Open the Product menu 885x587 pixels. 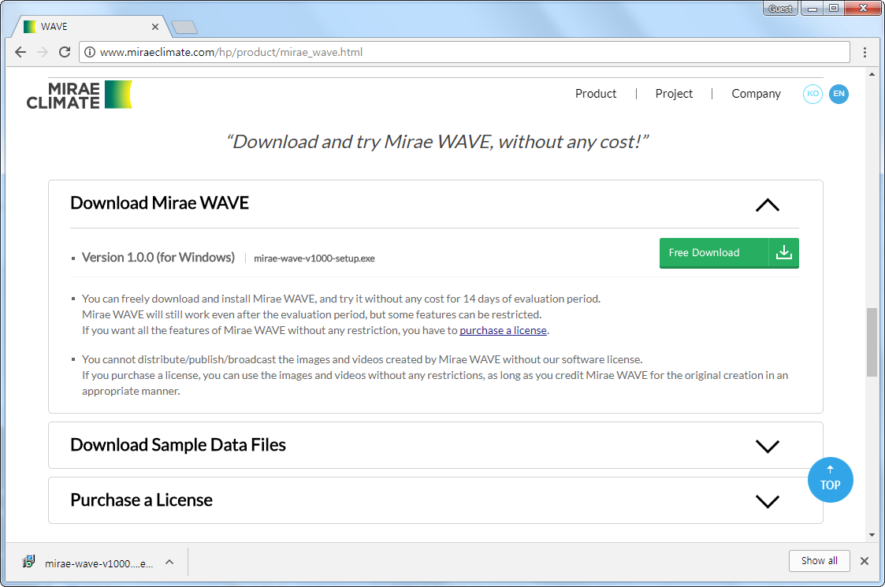pyautogui.click(x=596, y=94)
